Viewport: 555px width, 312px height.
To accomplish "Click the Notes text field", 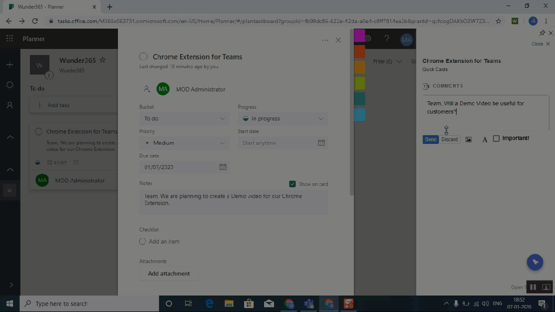I will [x=233, y=202].
